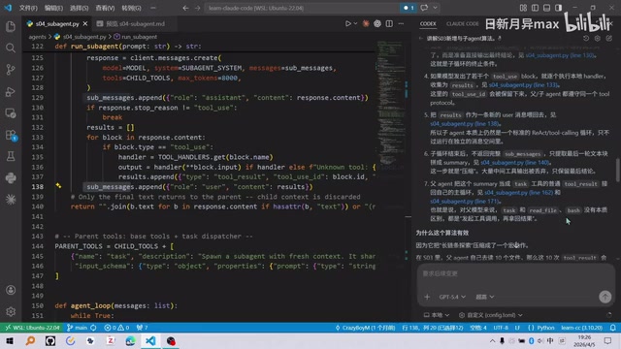Viewport: 621px width, 349px height.
Task: Open Codex chat history icon
Action: tap(586, 39)
